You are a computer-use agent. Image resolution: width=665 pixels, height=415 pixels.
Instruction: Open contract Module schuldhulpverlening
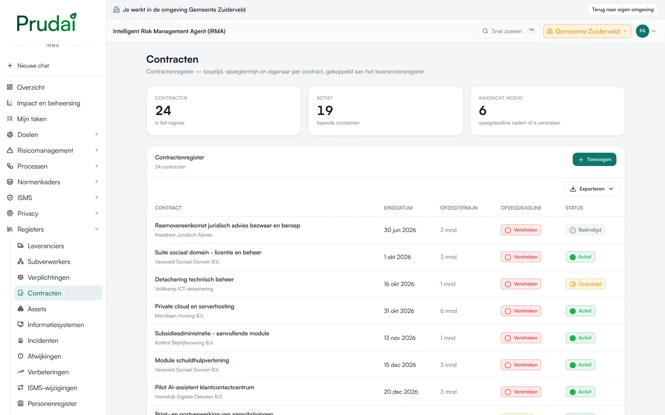pos(192,360)
